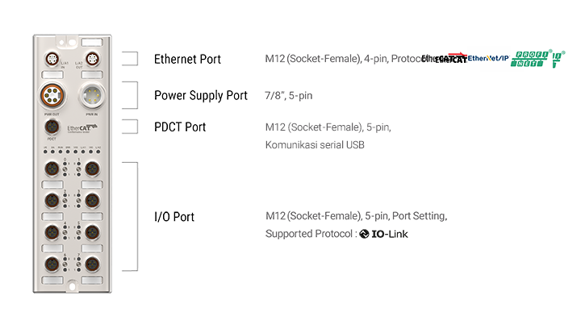Click the orange PWR OUT connector
Viewport: 581px width, 329px height.
click(52, 95)
